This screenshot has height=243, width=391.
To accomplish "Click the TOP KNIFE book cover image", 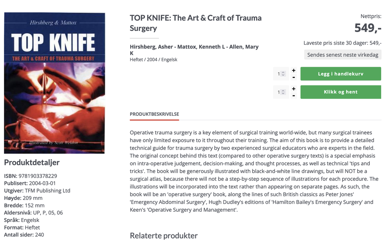I will (x=55, y=83).
